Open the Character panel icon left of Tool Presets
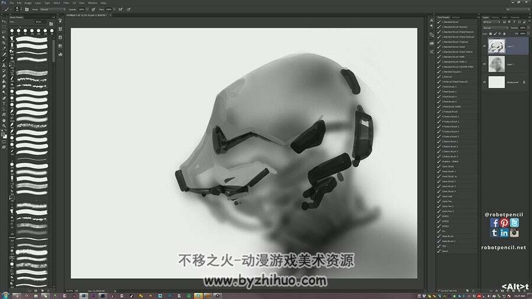532x299 pixels. click(432, 20)
